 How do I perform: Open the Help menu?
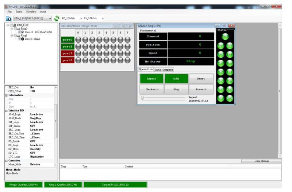tap(43, 12)
